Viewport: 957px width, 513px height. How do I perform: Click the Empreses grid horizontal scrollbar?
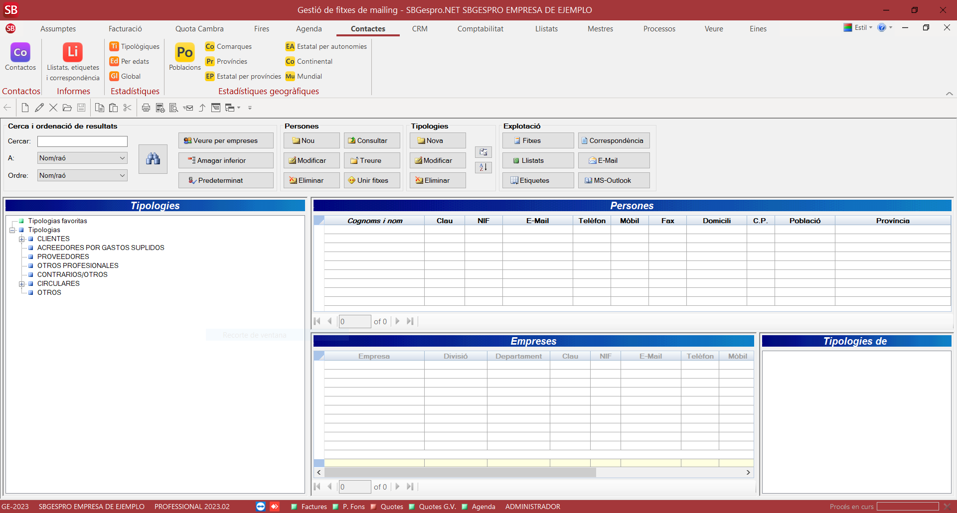tap(460, 472)
